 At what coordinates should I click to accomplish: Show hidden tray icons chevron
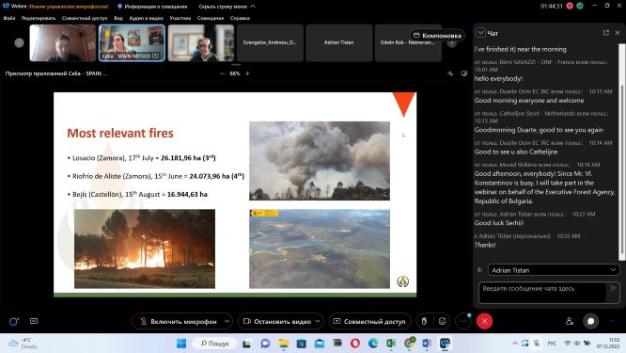(x=515, y=344)
